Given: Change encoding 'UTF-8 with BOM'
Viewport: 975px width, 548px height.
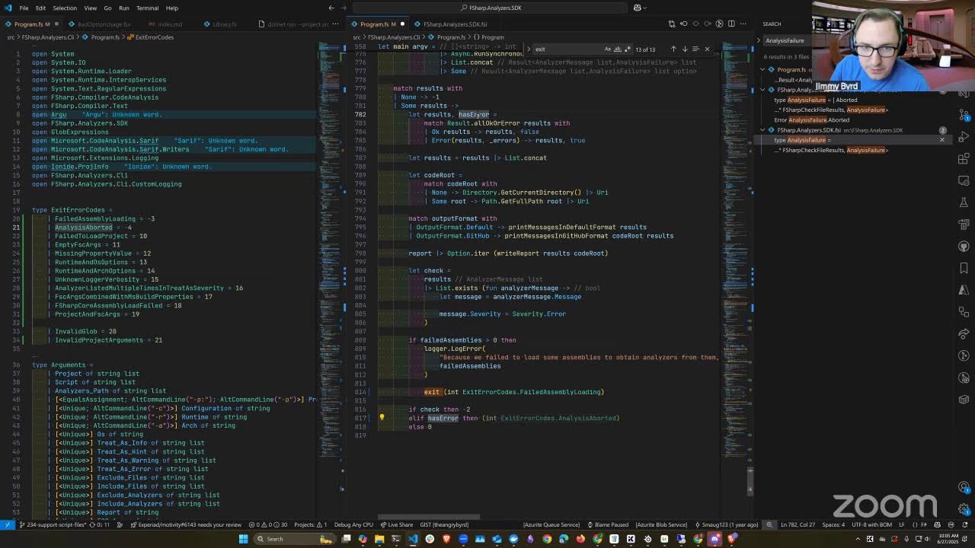Looking at the screenshot, I should click(872, 524).
